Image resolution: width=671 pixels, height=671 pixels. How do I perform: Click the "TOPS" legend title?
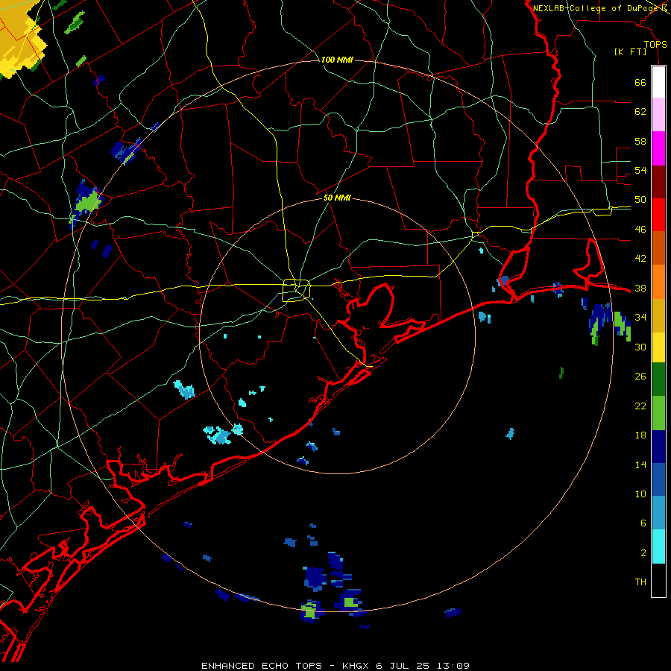[x=655, y=45]
